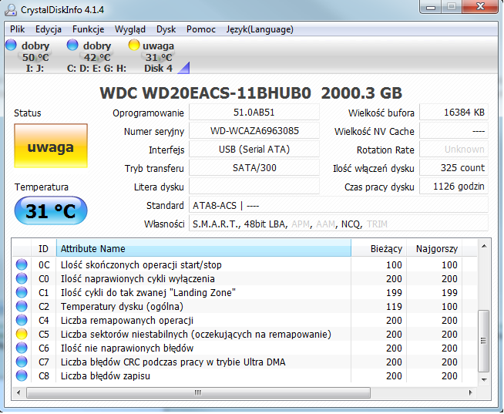Click the Standard field ATA8-ACS
The image size is (504, 414).
(338, 205)
